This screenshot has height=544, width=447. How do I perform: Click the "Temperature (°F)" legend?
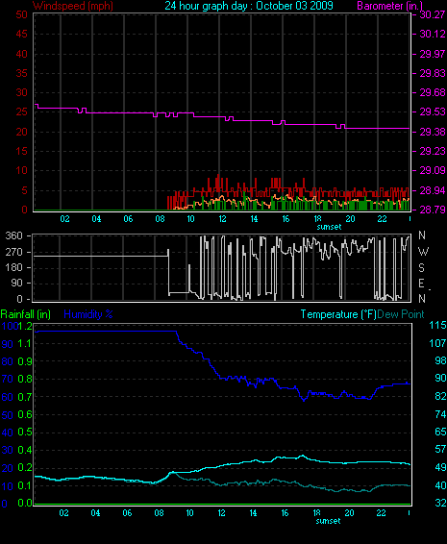tap(338, 314)
